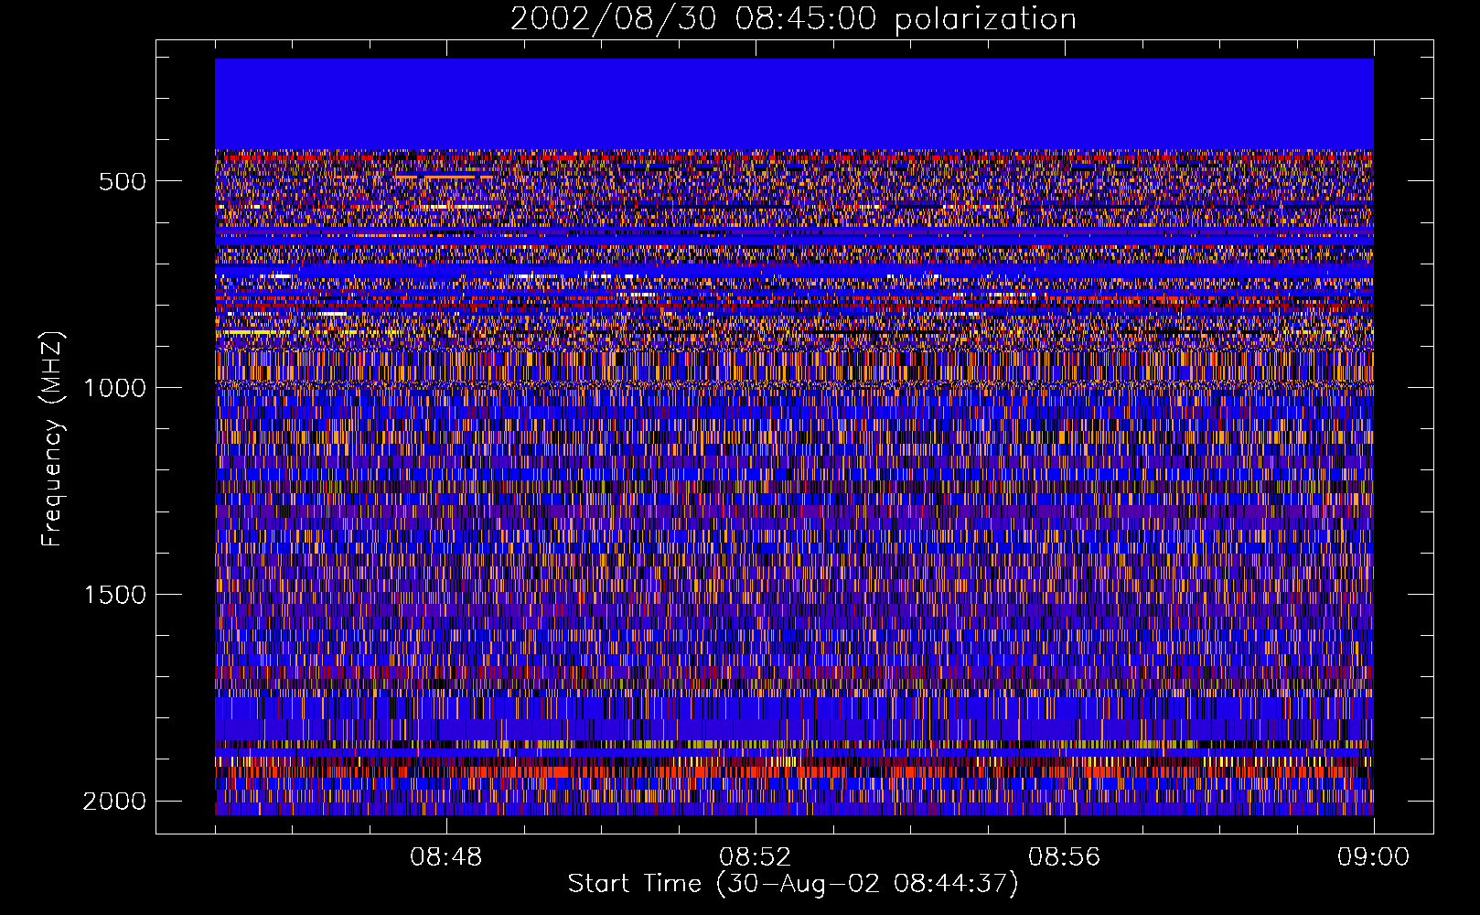This screenshot has width=1480, height=915.
Task: Click the plot title '2002/08/30 08:45:00 polarization'
Action: point(793,19)
